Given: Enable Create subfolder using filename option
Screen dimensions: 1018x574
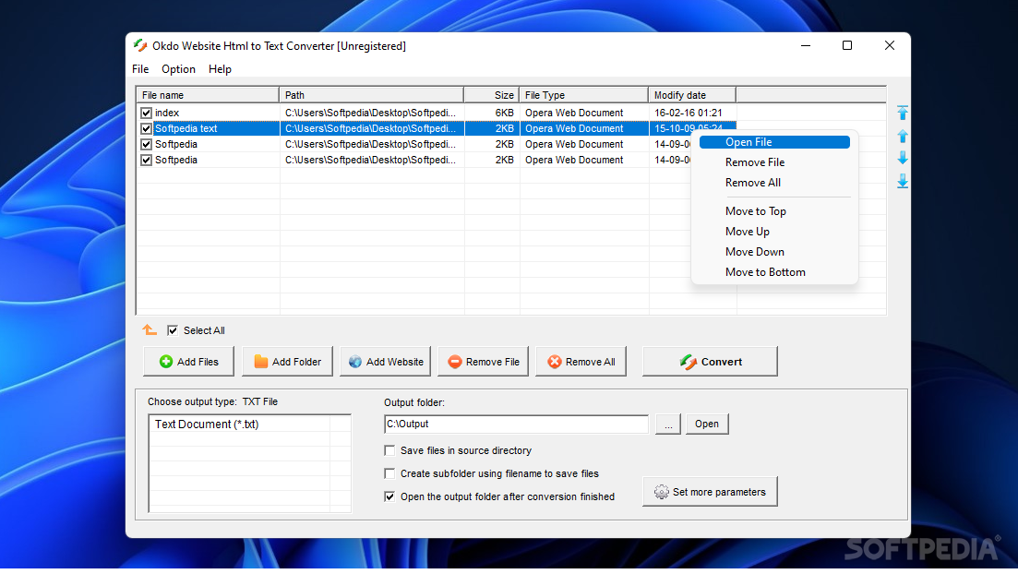Looking at the screenshot, I should coord(389,473).
